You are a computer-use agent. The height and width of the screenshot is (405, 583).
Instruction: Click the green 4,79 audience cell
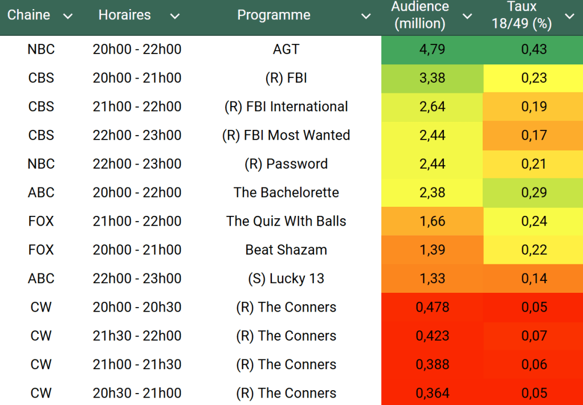pos(432,50)
